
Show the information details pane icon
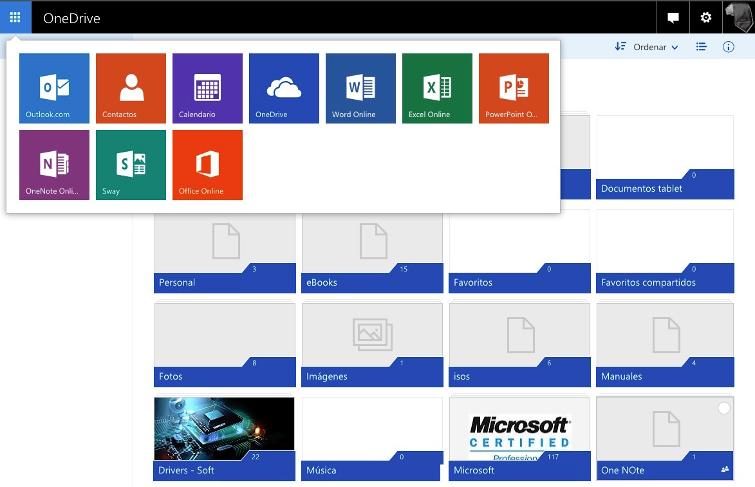click(729, 47)
